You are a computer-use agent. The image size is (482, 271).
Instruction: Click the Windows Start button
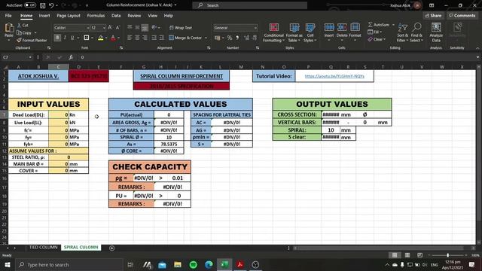click(7, 264)
